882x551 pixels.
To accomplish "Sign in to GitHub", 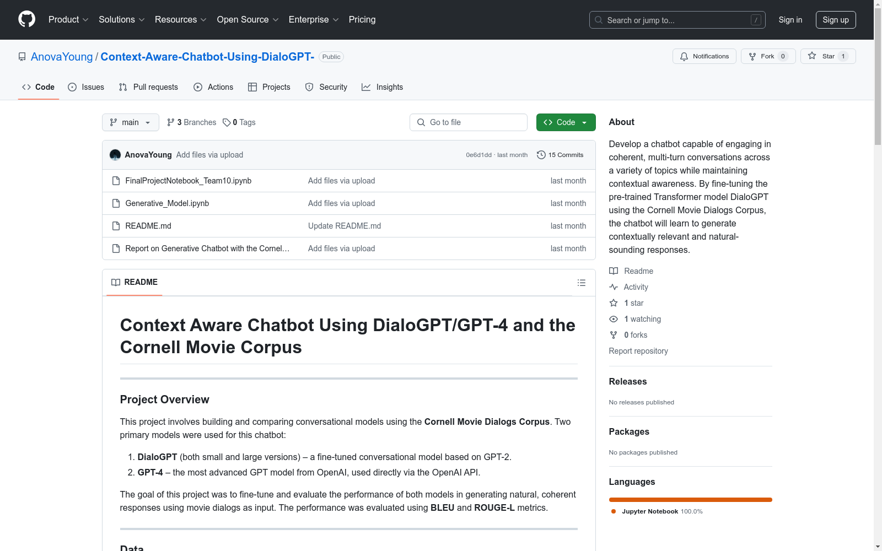I will (790, 20).
